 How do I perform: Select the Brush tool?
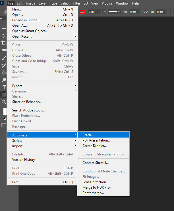pyautogui.click(x=4, y=58)
